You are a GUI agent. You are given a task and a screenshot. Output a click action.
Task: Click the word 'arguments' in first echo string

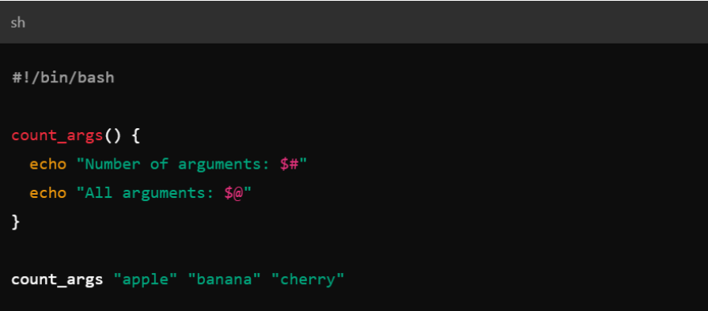(x=220, y=165)
